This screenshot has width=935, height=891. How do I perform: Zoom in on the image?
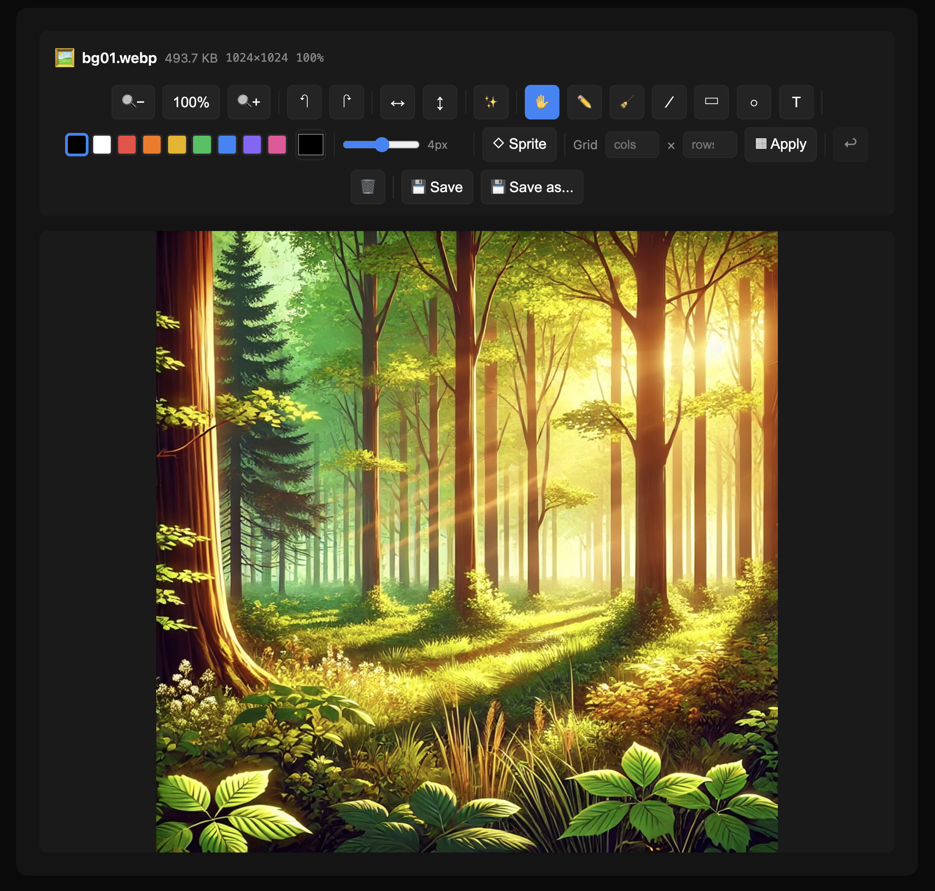[249, 102]
